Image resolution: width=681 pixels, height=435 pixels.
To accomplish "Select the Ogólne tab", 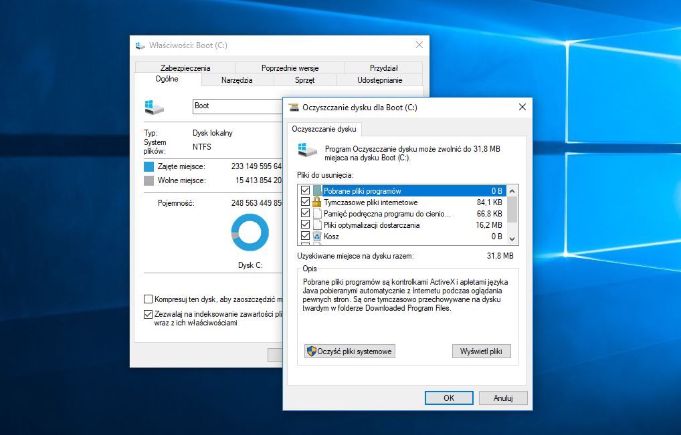I will pos(167,79).
